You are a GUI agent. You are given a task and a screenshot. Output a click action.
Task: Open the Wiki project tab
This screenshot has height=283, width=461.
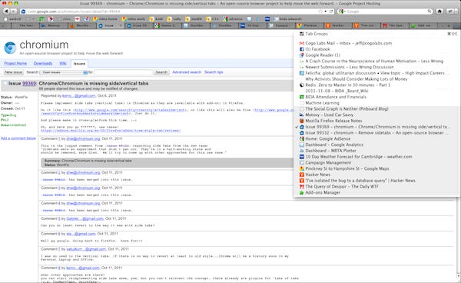(63, 63)
